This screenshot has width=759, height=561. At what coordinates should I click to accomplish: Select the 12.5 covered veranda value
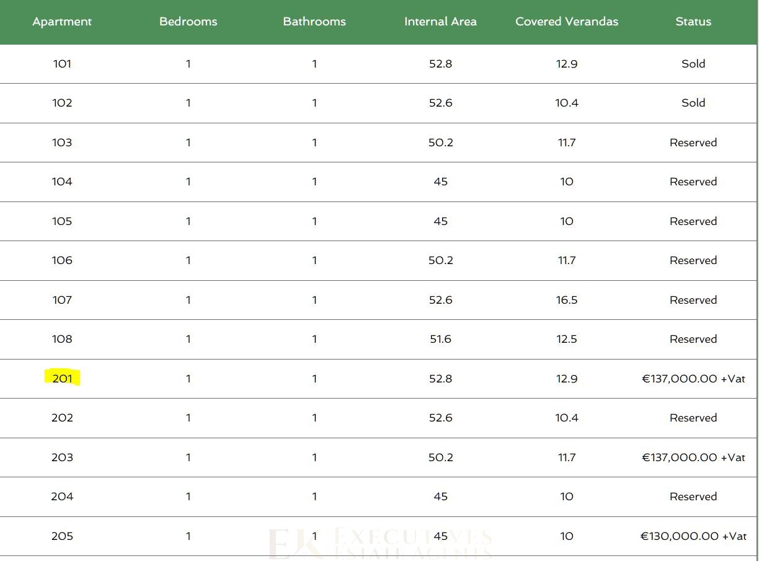567,339
